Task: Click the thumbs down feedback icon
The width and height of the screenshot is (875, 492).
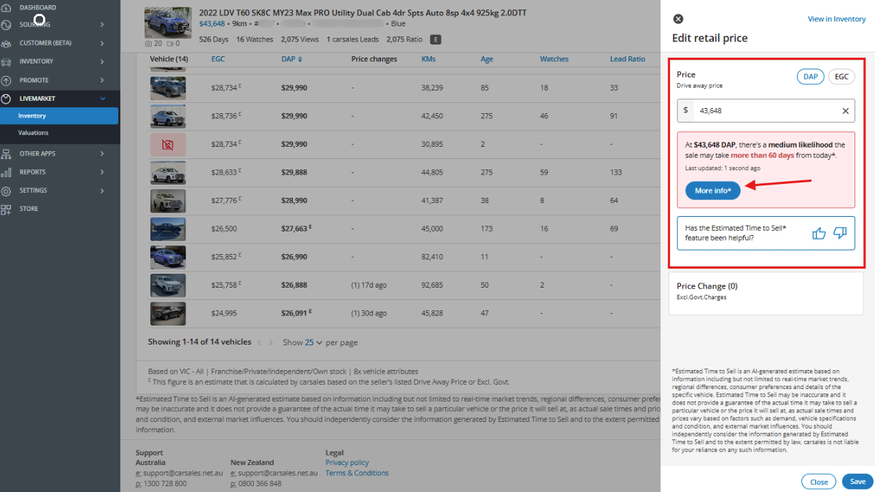Action: [x=839, y=233]
